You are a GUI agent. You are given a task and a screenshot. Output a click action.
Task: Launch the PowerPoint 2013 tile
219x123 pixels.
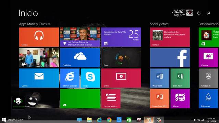click(x=160, y=99)
